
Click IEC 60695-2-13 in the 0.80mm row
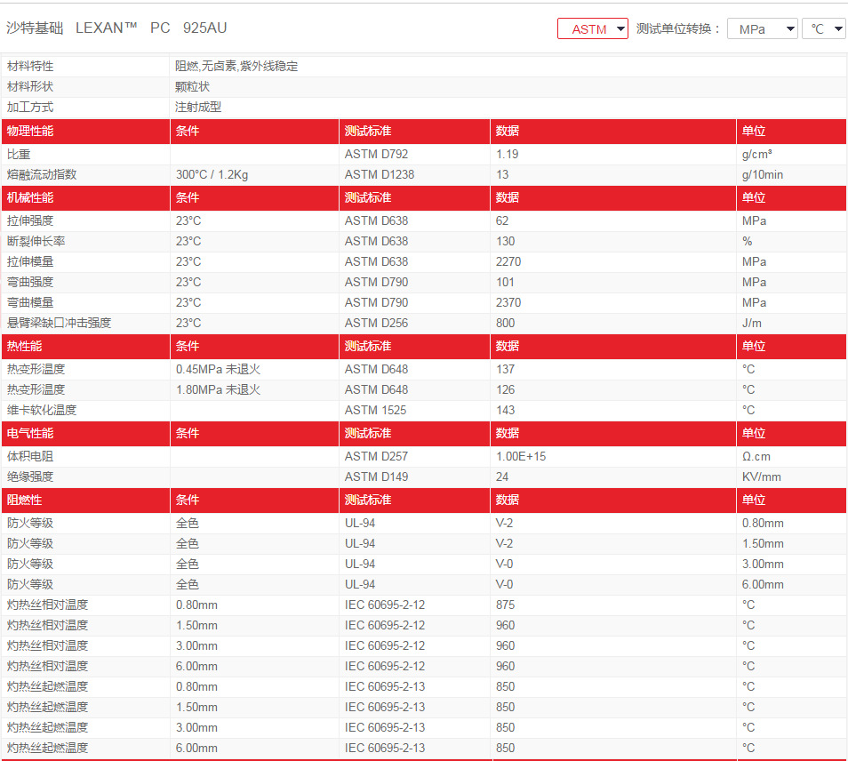tap(385, 687)
